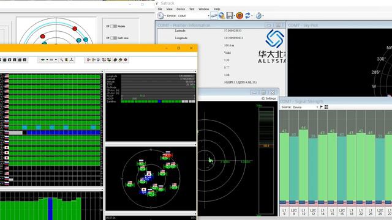The height and width of the screenshot is (220, 392).
Task: Select the 100.4 m altitude value
Action: tap(229, 45)
